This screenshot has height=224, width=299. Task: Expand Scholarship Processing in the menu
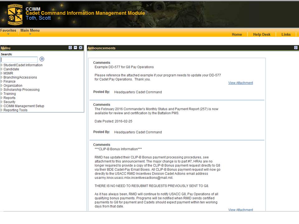pos(21,90)
